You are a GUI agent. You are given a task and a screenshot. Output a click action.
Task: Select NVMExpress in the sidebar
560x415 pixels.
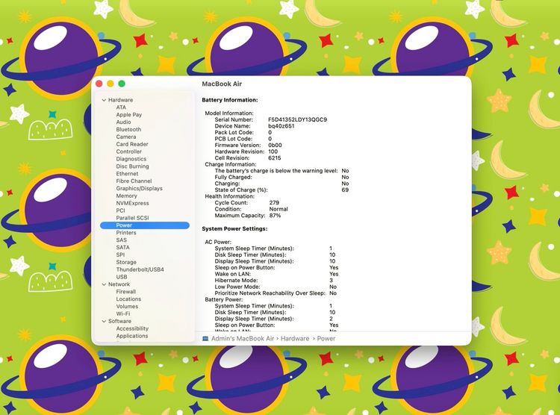[132, 203]
